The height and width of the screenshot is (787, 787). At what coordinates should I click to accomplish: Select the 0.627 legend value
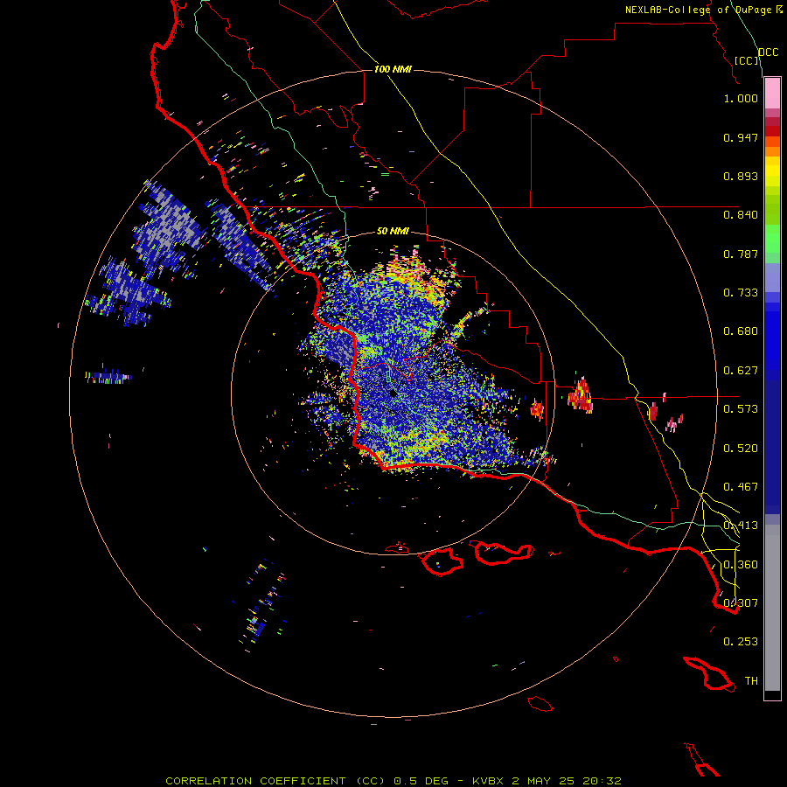pyautogui.click(x=741, y=371)
